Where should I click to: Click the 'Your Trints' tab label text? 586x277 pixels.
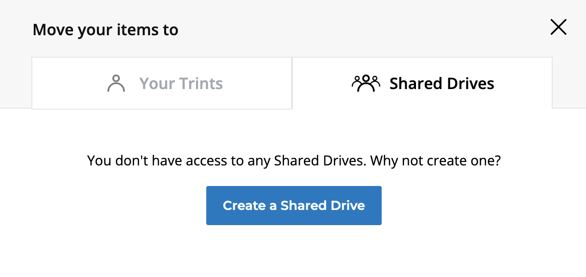(181, 84)
